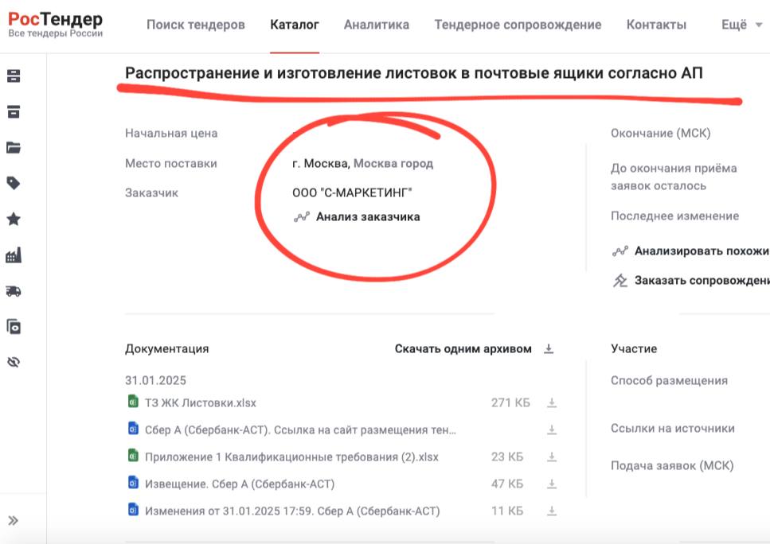Viewport: 770px width, 544px height.
Task: Open the Ещё dropdown menu
Action: coord(742,25)
